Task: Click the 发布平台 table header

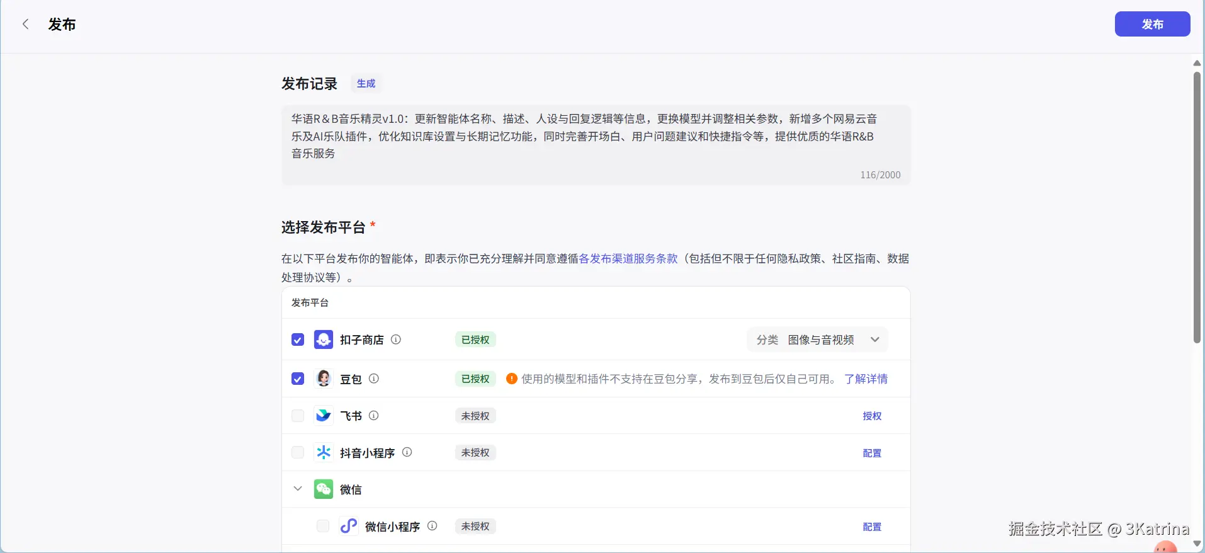Action: 310,302
